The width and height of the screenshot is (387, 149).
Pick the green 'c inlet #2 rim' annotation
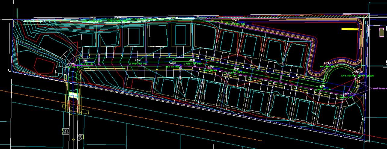(x=138, y=64)
